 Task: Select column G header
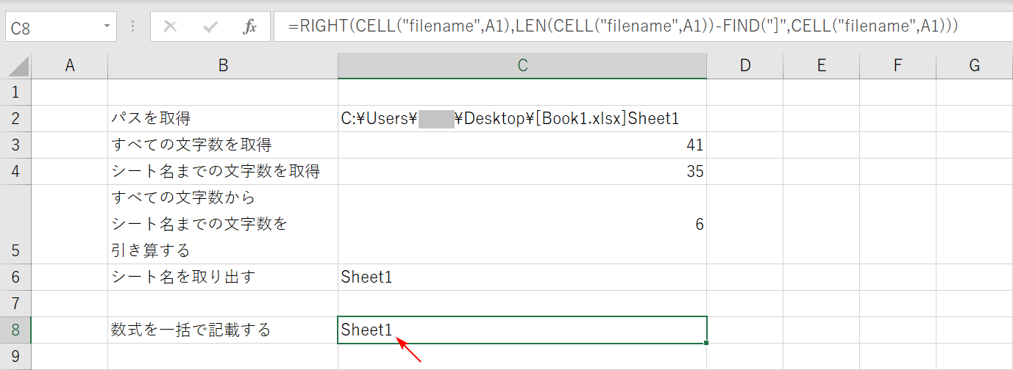(974, 66)
